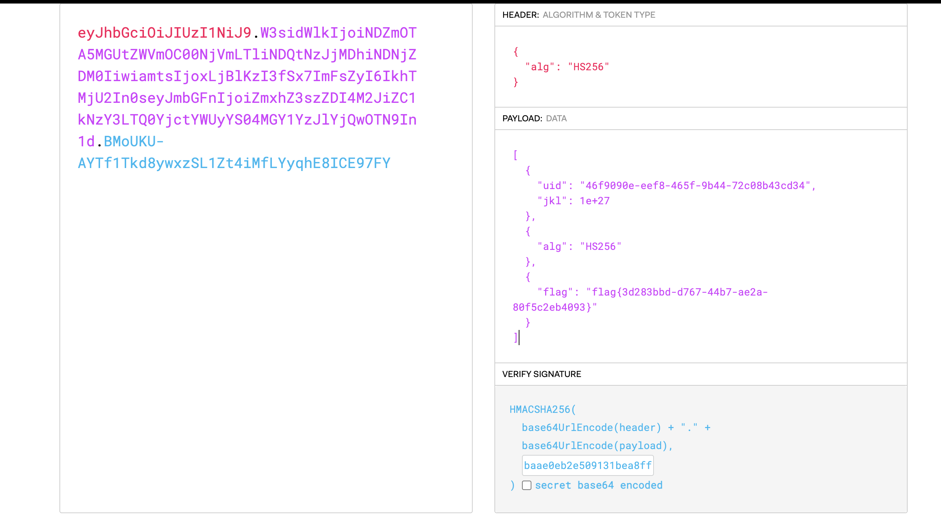
Task: Click the base64UrlEncode(payload) line
Action: (597, 446)
